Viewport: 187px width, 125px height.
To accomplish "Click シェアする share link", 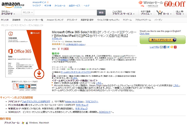I will 154,47.
